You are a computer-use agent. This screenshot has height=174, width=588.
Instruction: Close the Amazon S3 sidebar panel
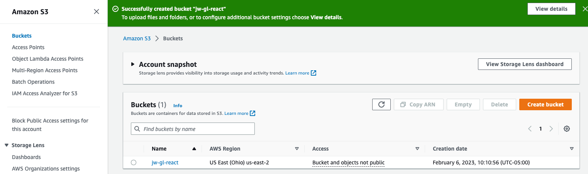coord(97,12)
